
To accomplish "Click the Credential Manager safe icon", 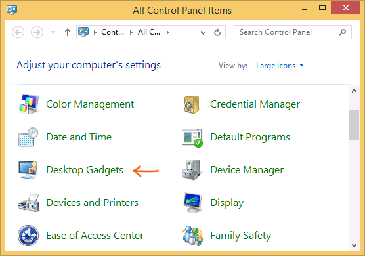I will point(192,104).
